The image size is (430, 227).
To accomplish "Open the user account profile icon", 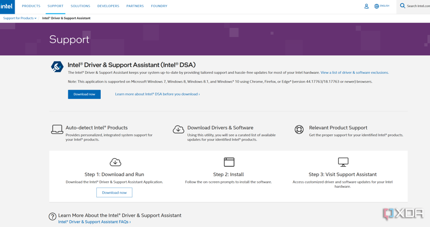I will [x=366, y=6].
